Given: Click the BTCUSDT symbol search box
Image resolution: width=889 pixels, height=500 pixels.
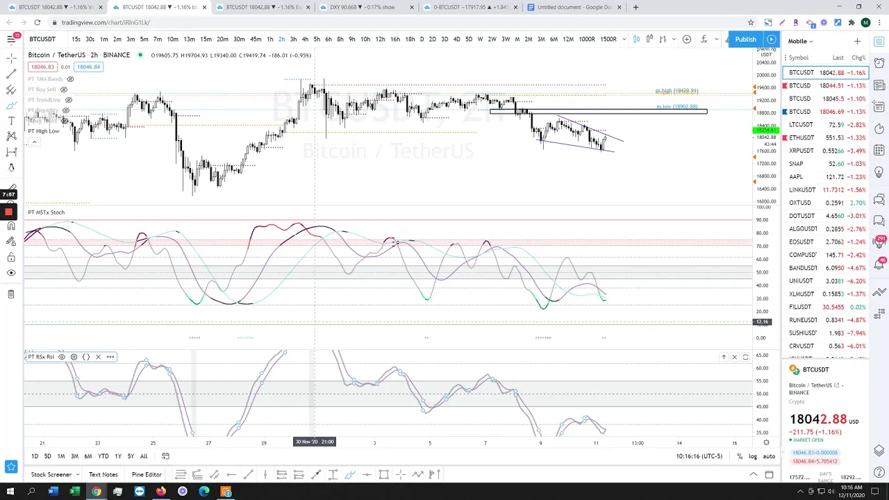Looking at the screenshot, I should 42,39.
